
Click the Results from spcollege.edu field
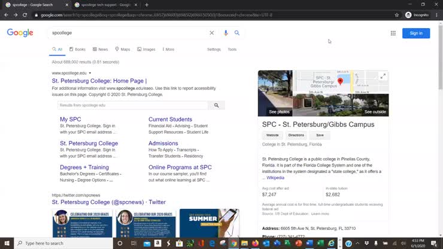click(133, 105)
